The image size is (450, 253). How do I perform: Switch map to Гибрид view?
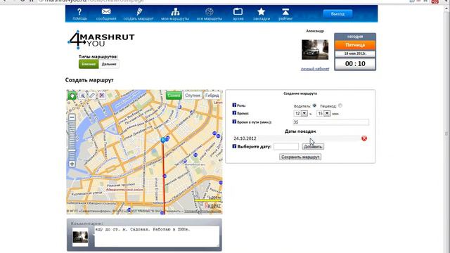pyautogui.click(x=212, y=96)
